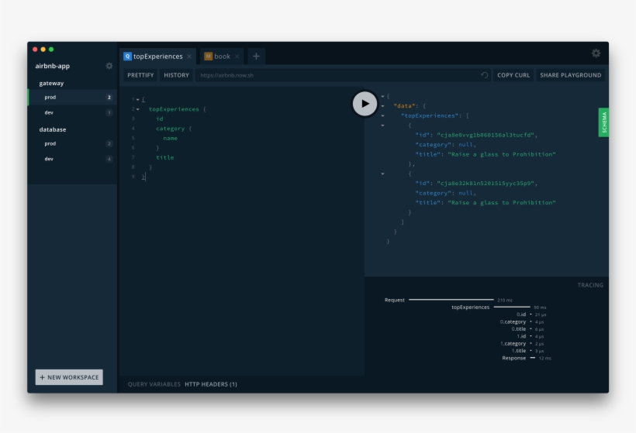Collapse the "topExperiences" array in response

click(382, 116)
